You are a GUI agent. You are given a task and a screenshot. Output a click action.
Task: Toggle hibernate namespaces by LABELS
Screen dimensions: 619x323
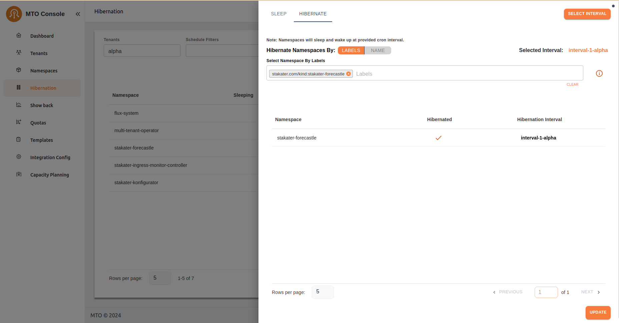coord(351,50)
